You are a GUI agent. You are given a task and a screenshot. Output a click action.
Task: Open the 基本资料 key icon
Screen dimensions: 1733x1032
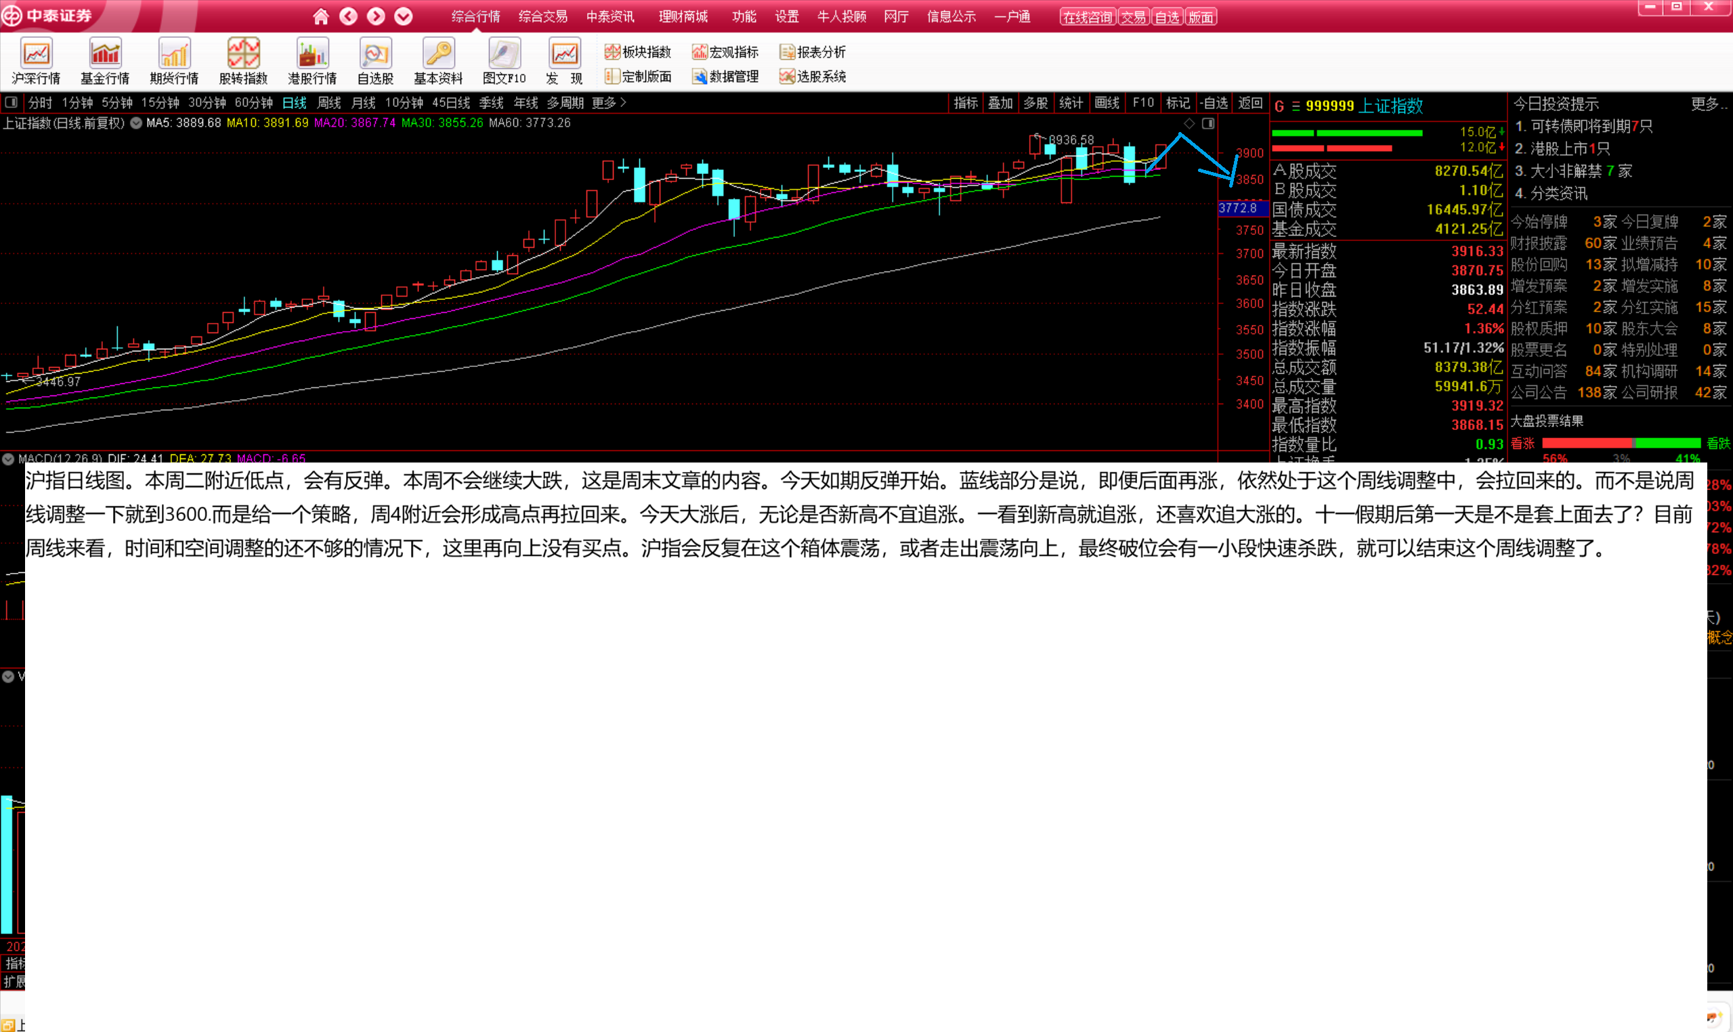438,54
